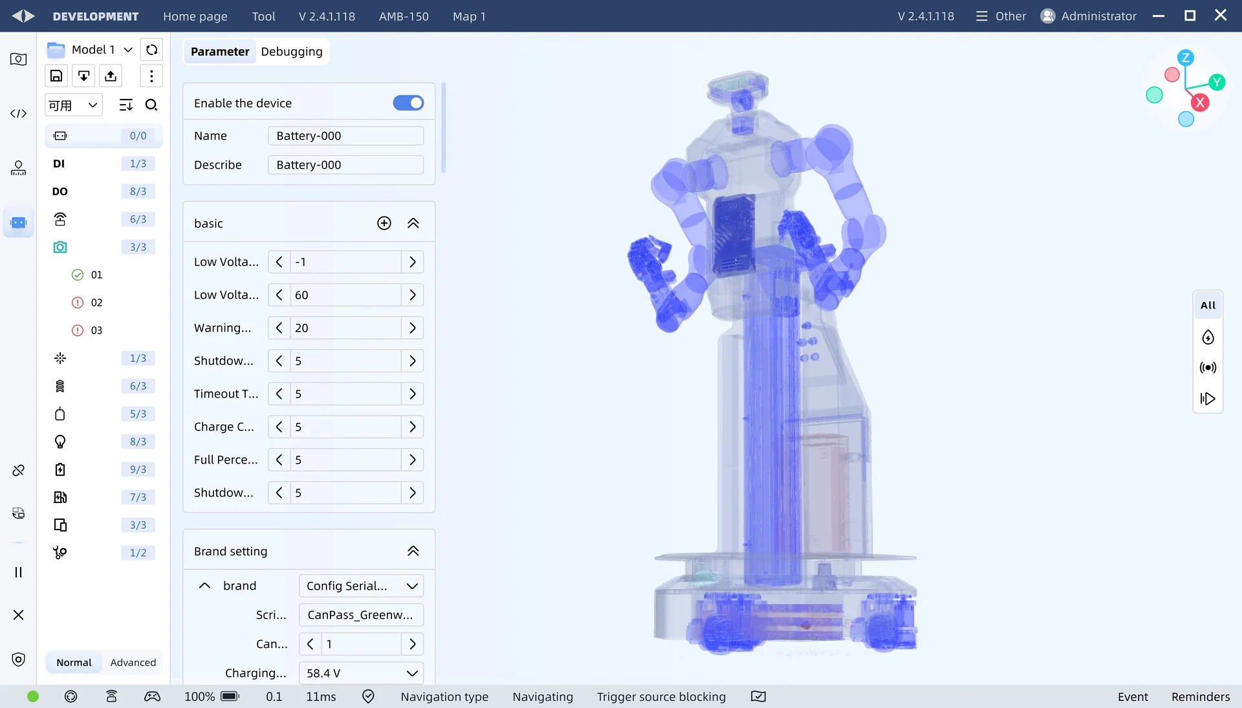Open the Tool menu
This screenshot has width=1242, height=708.
coord(263,16)
